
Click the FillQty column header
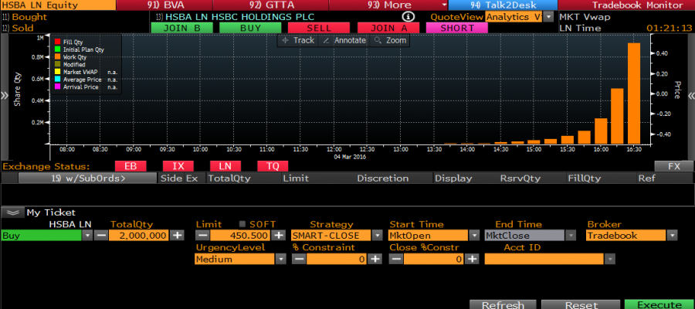tap(584, 178)
